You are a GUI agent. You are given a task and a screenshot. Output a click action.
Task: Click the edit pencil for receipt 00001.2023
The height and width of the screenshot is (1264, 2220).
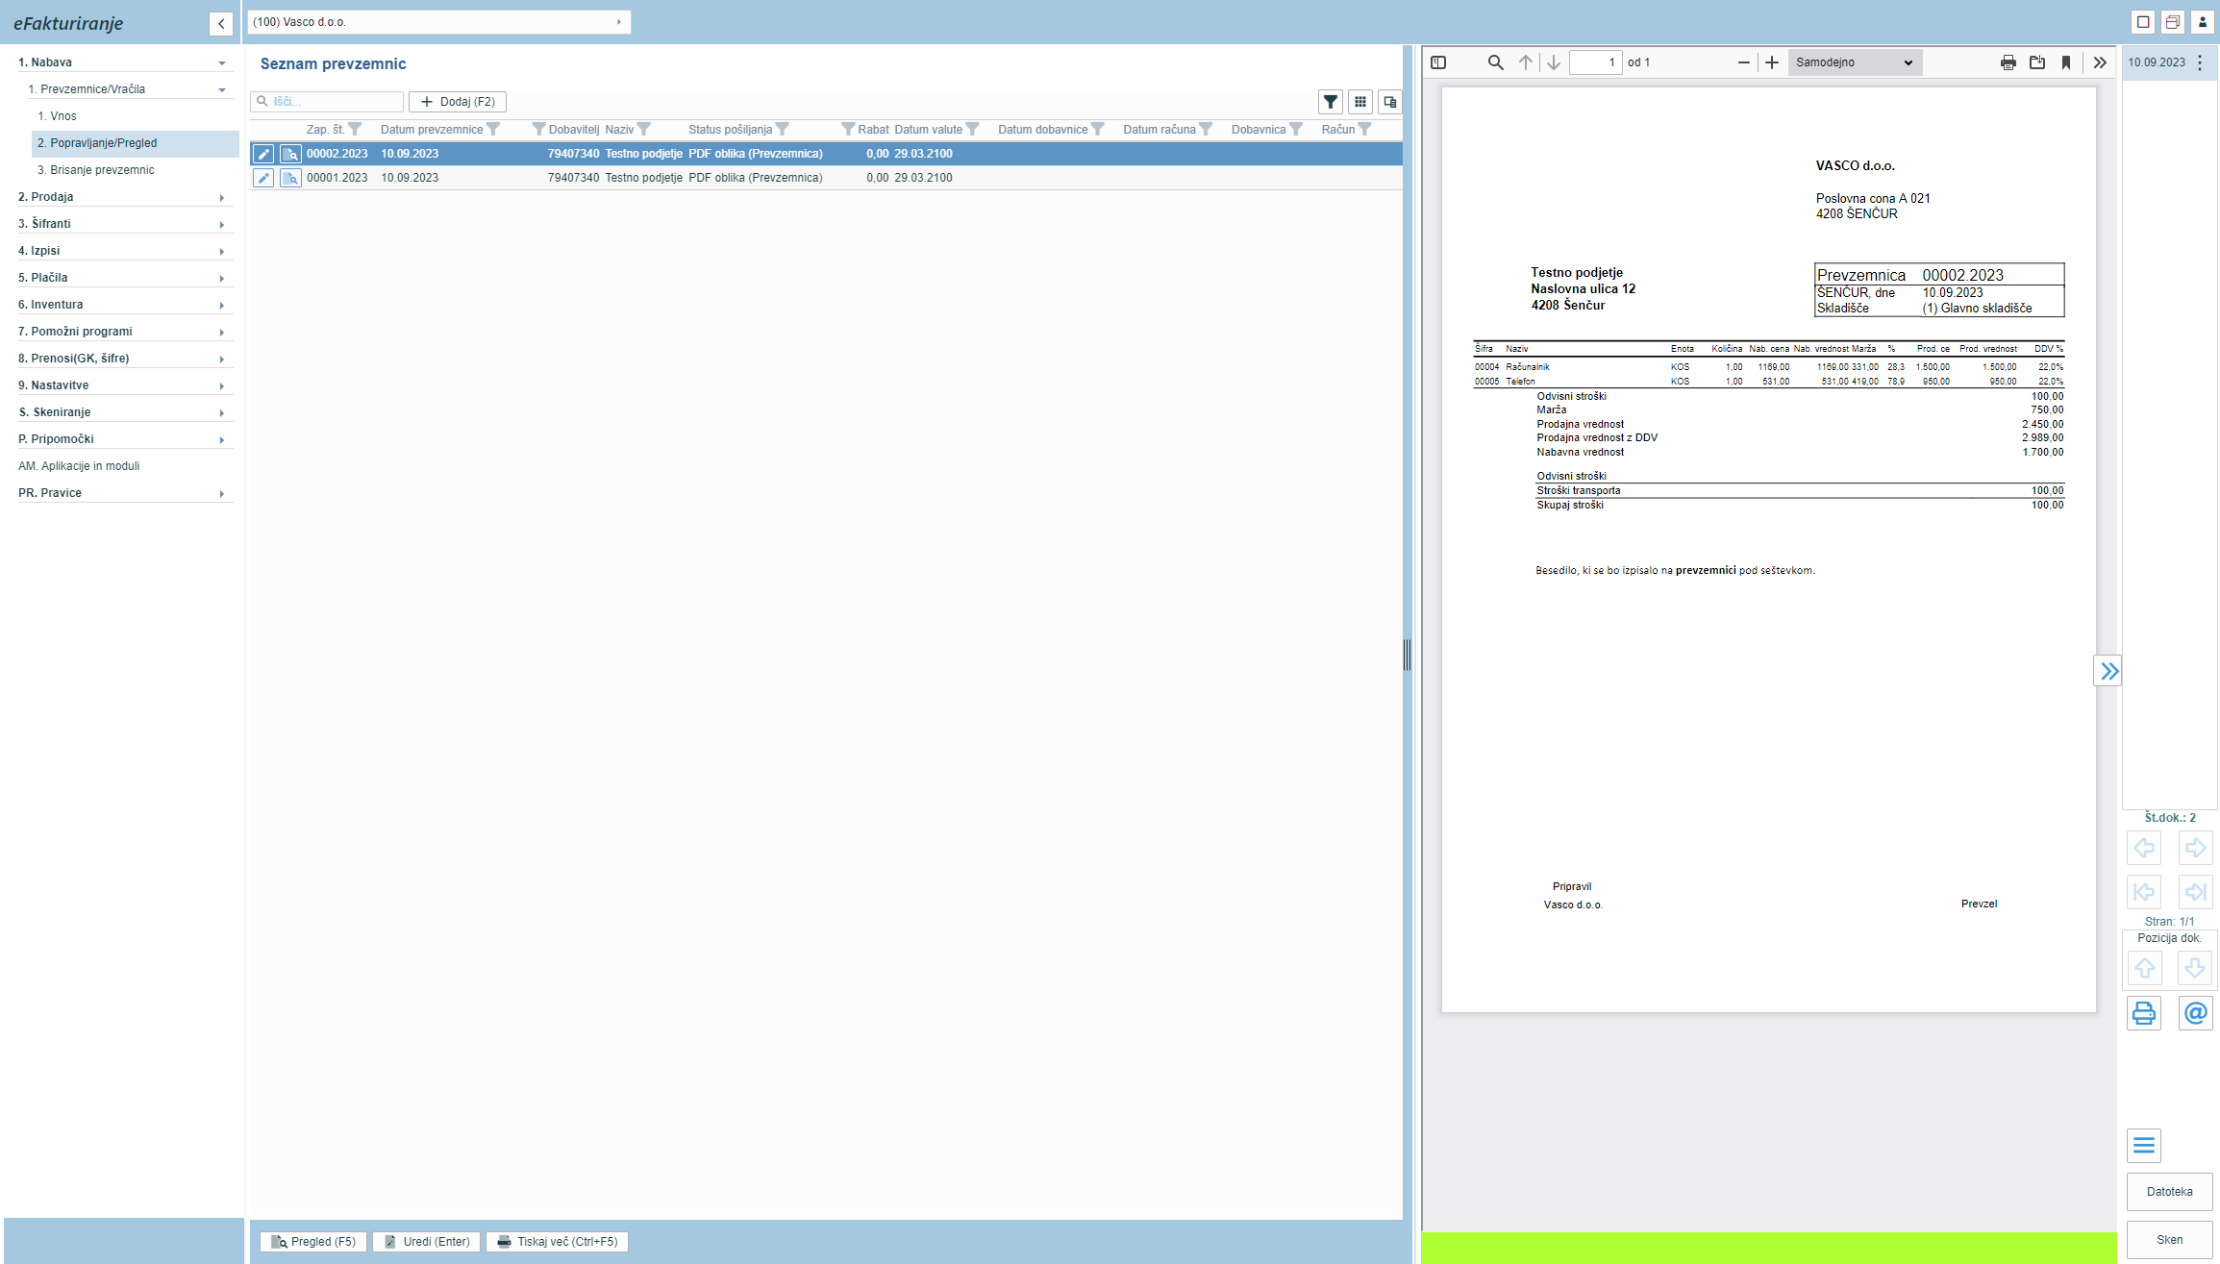[x=263, y=178]
